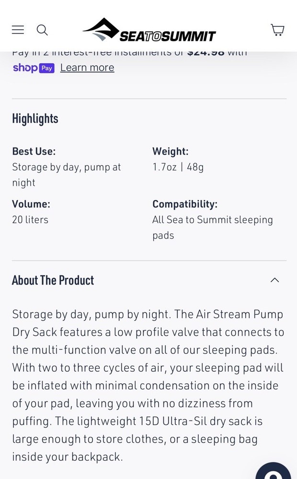Click the Compatibility specification label
Screen dimensions: 297x479
point(185,204)
